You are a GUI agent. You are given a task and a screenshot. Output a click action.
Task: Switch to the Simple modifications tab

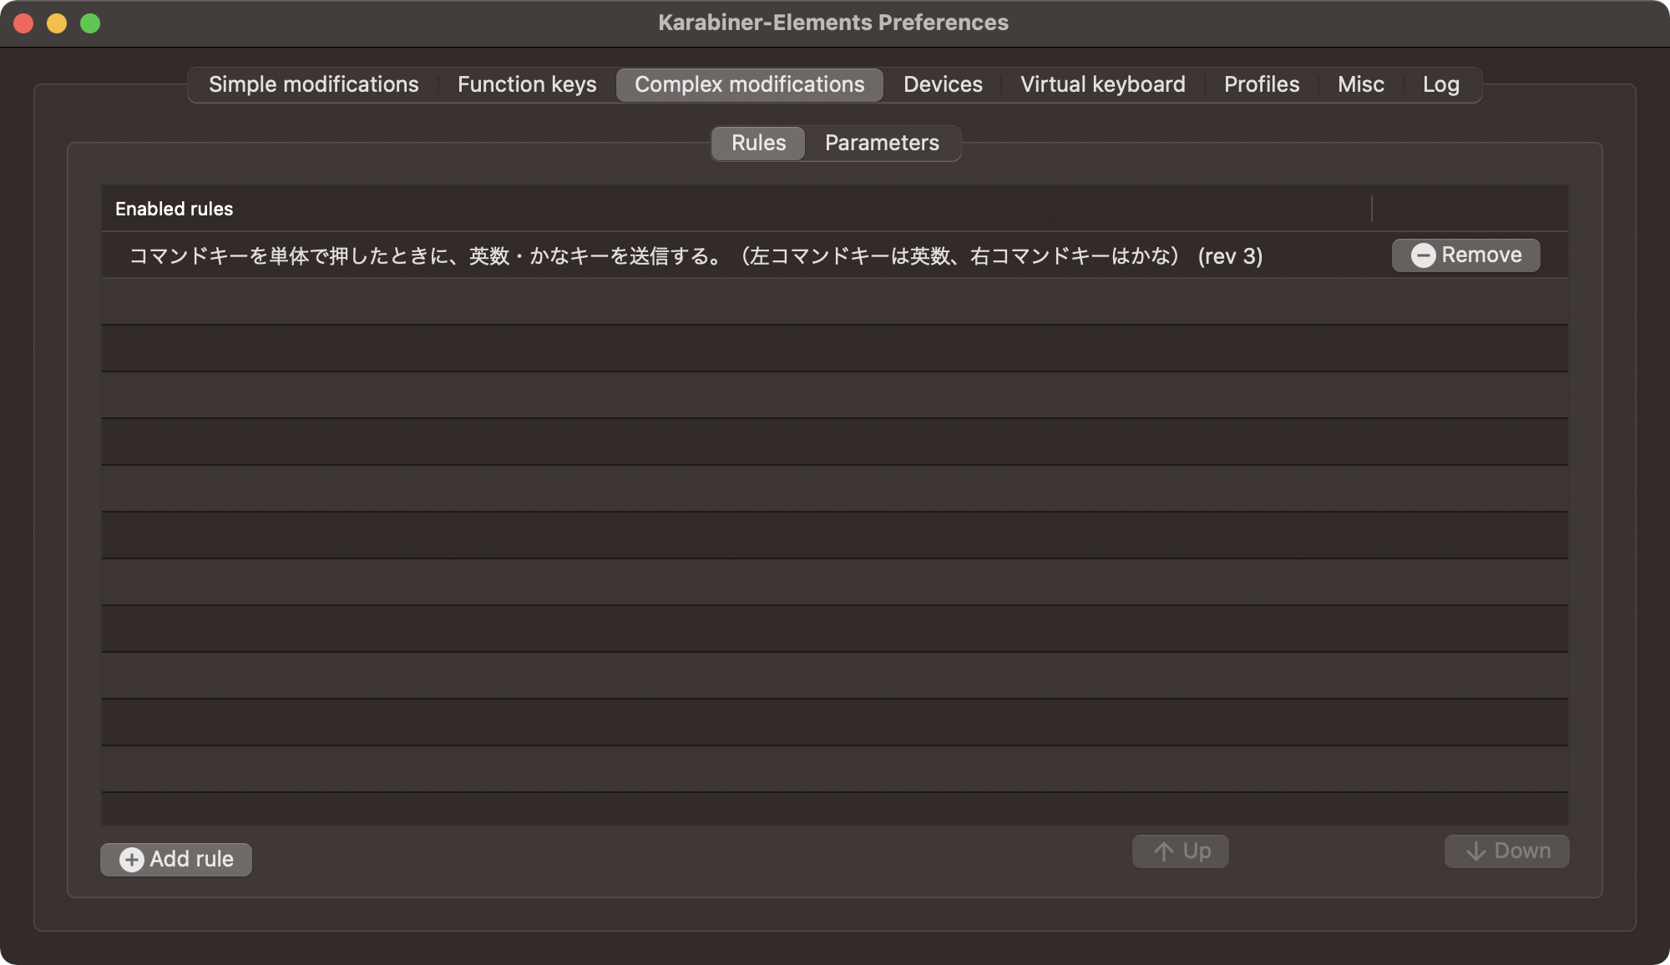point(314,83)
